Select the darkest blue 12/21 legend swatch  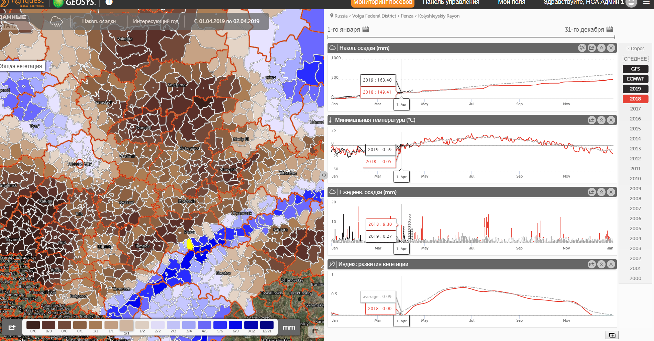pyautogui.click(x=267, y=325)
